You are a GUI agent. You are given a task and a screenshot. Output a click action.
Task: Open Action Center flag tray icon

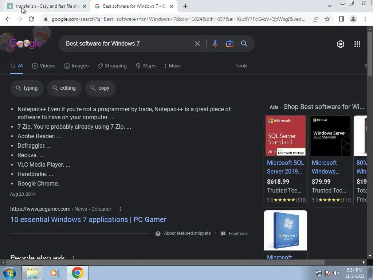click(x=327, y=273)
